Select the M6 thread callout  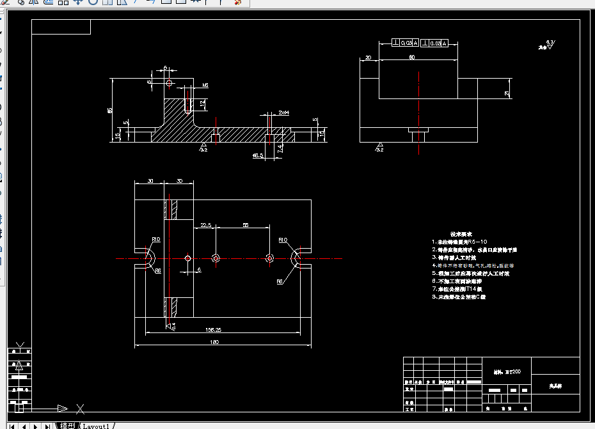(205, 85)
